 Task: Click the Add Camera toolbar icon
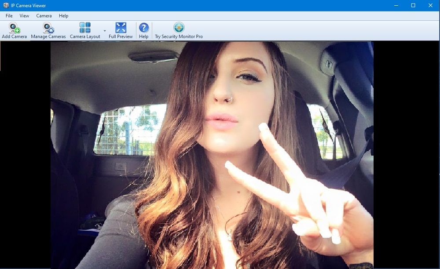(15, 28)
